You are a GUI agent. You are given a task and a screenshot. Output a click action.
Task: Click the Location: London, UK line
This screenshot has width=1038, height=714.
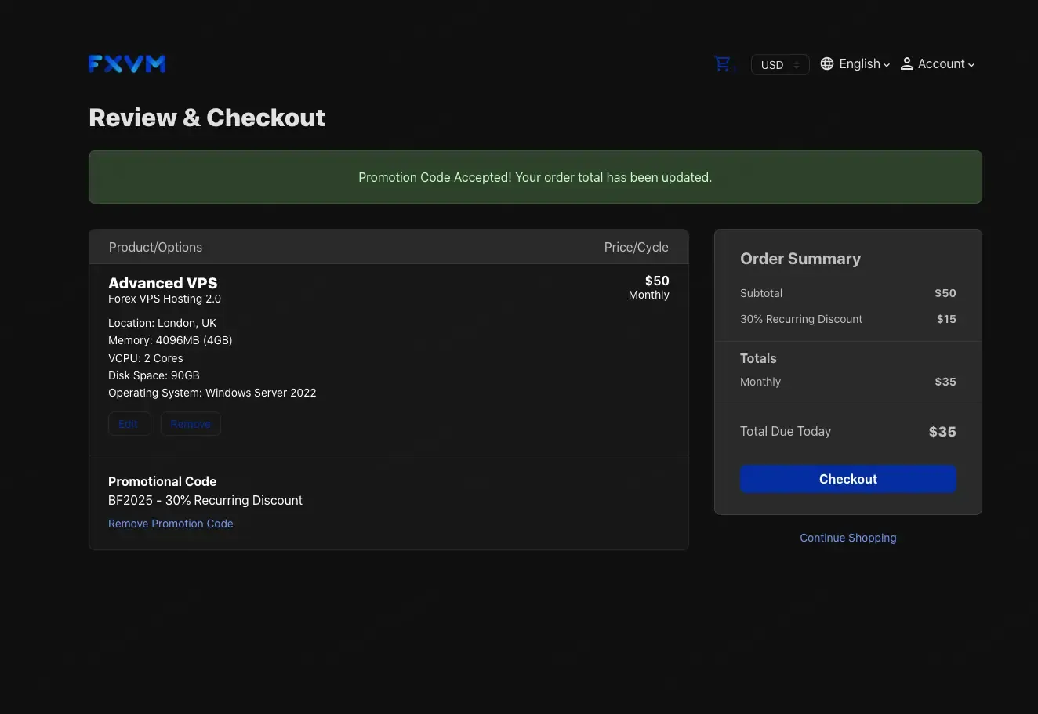pyautogui.click(x=162, y=323)
